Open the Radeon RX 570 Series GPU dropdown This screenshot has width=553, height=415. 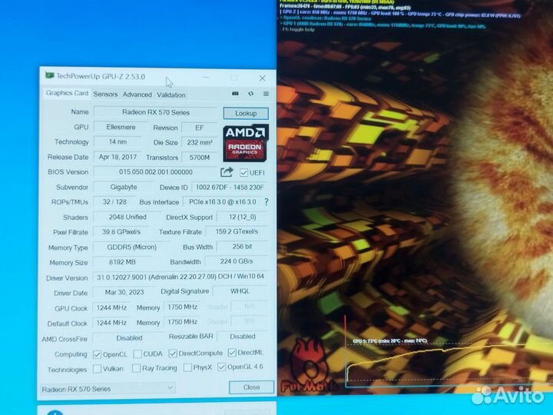click(108, 389)
